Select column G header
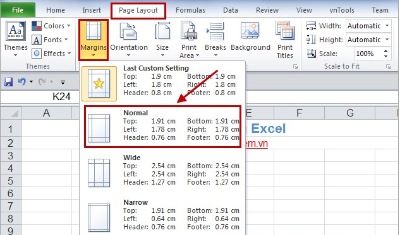Screen dimensions: 400x235 point(349,113)
